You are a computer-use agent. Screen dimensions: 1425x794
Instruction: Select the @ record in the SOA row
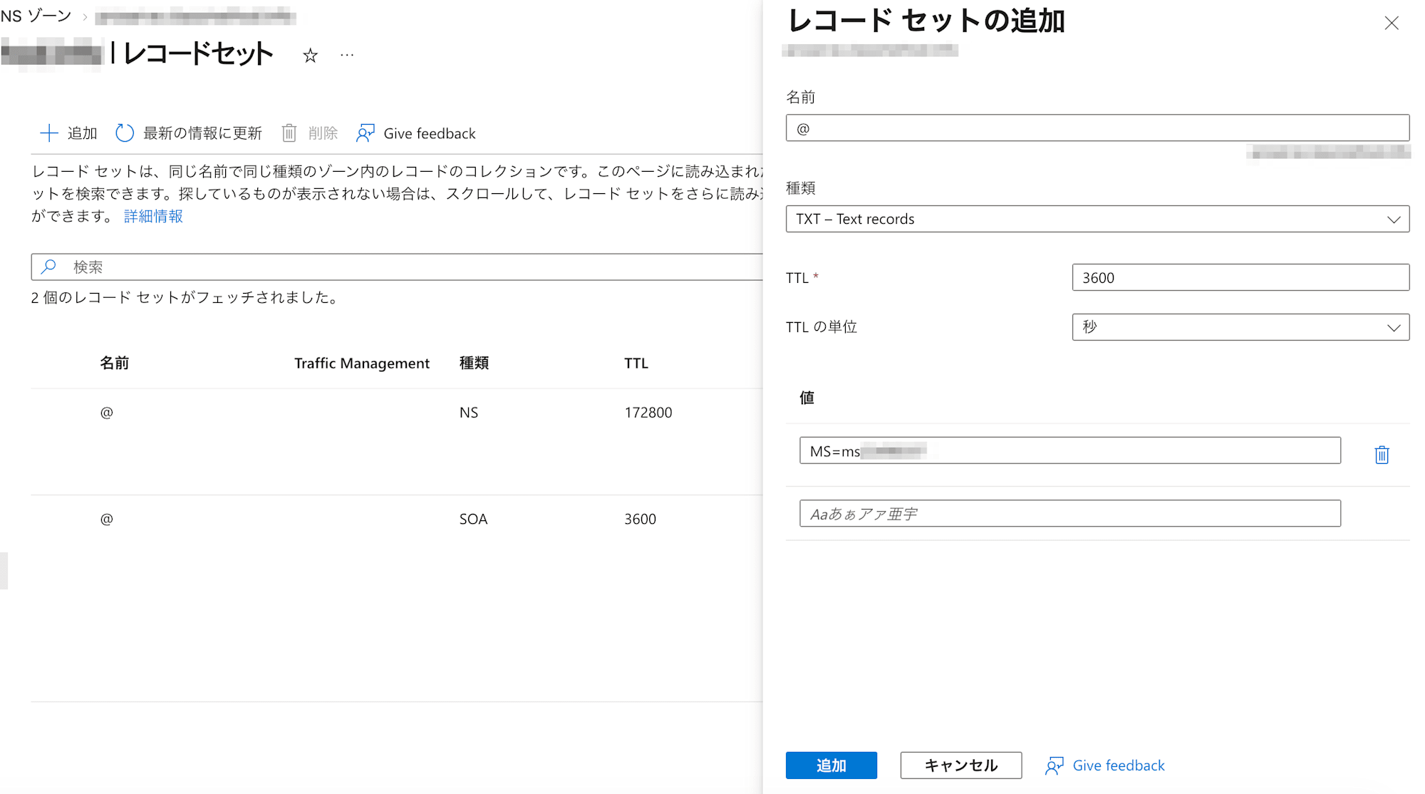point(107,519)
